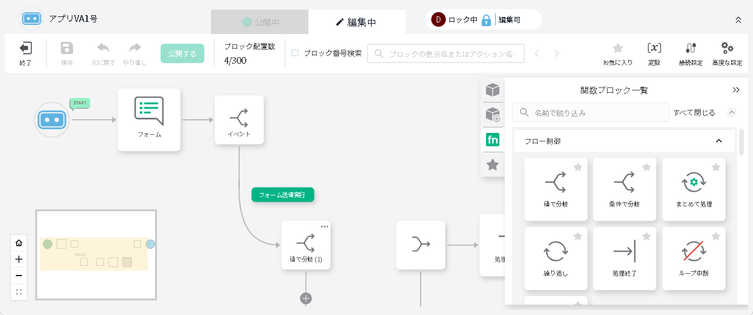Screen dimensions: 753x315
Task: Click the 終了 exit icon
Action: tap(26, 49)
